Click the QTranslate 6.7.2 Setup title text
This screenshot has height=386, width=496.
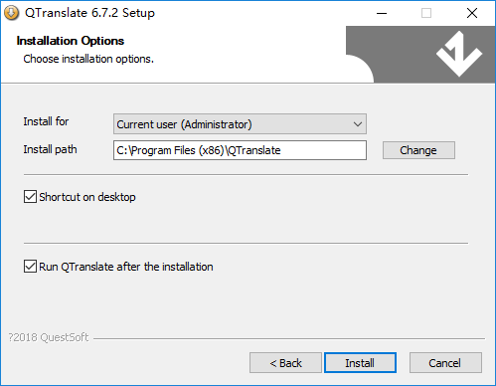pos(89,13)
